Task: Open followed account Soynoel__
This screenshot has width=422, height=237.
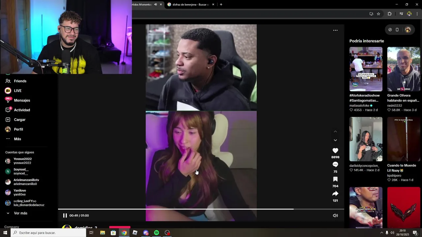Action: pos(21,171)
